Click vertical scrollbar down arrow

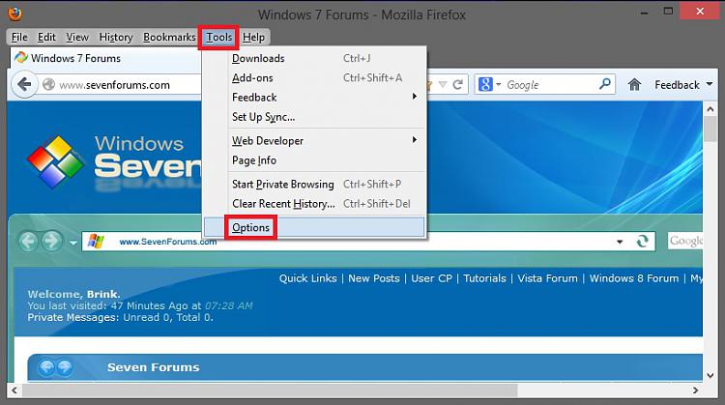(710, 375)
